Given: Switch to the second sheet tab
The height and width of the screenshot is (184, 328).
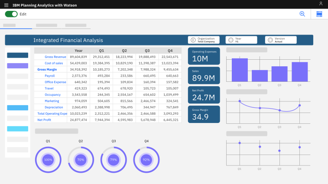Looking at the screenshot, I should pos(46,26).
